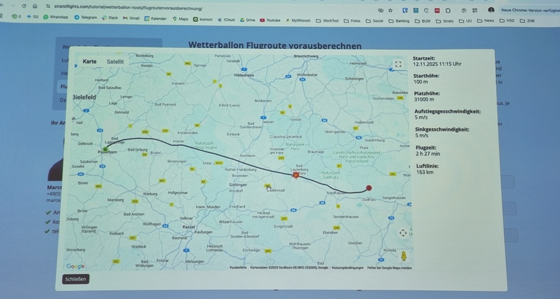Open the Telegram bookmark
Screen dimensions: 560x299
85,17
